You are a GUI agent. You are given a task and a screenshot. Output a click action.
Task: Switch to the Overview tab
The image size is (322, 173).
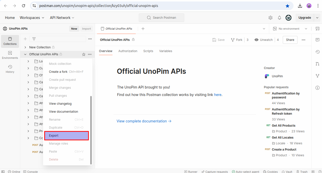point(105,51)
